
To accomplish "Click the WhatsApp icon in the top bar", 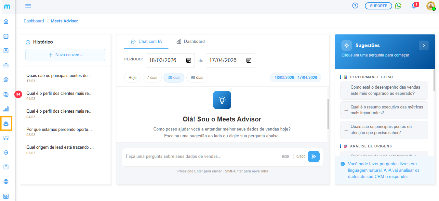I will [398, 6].
